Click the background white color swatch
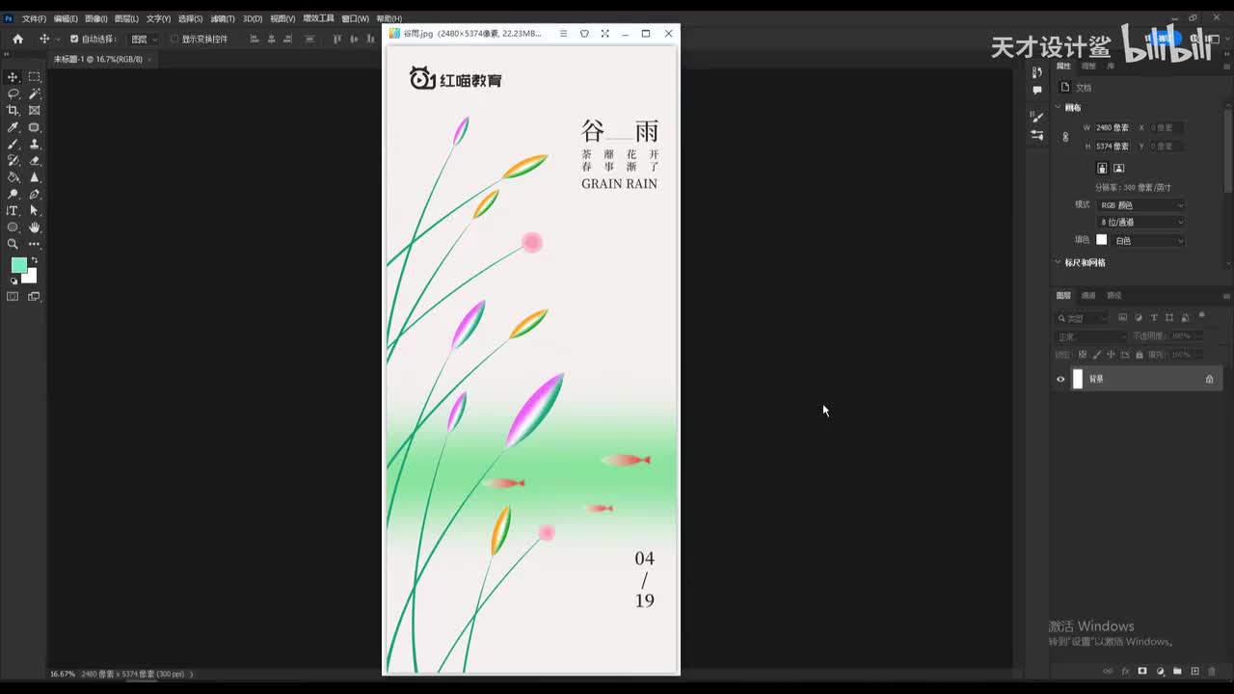The height and width of the screenshot is (694, 1234). [x=31, y=277]
